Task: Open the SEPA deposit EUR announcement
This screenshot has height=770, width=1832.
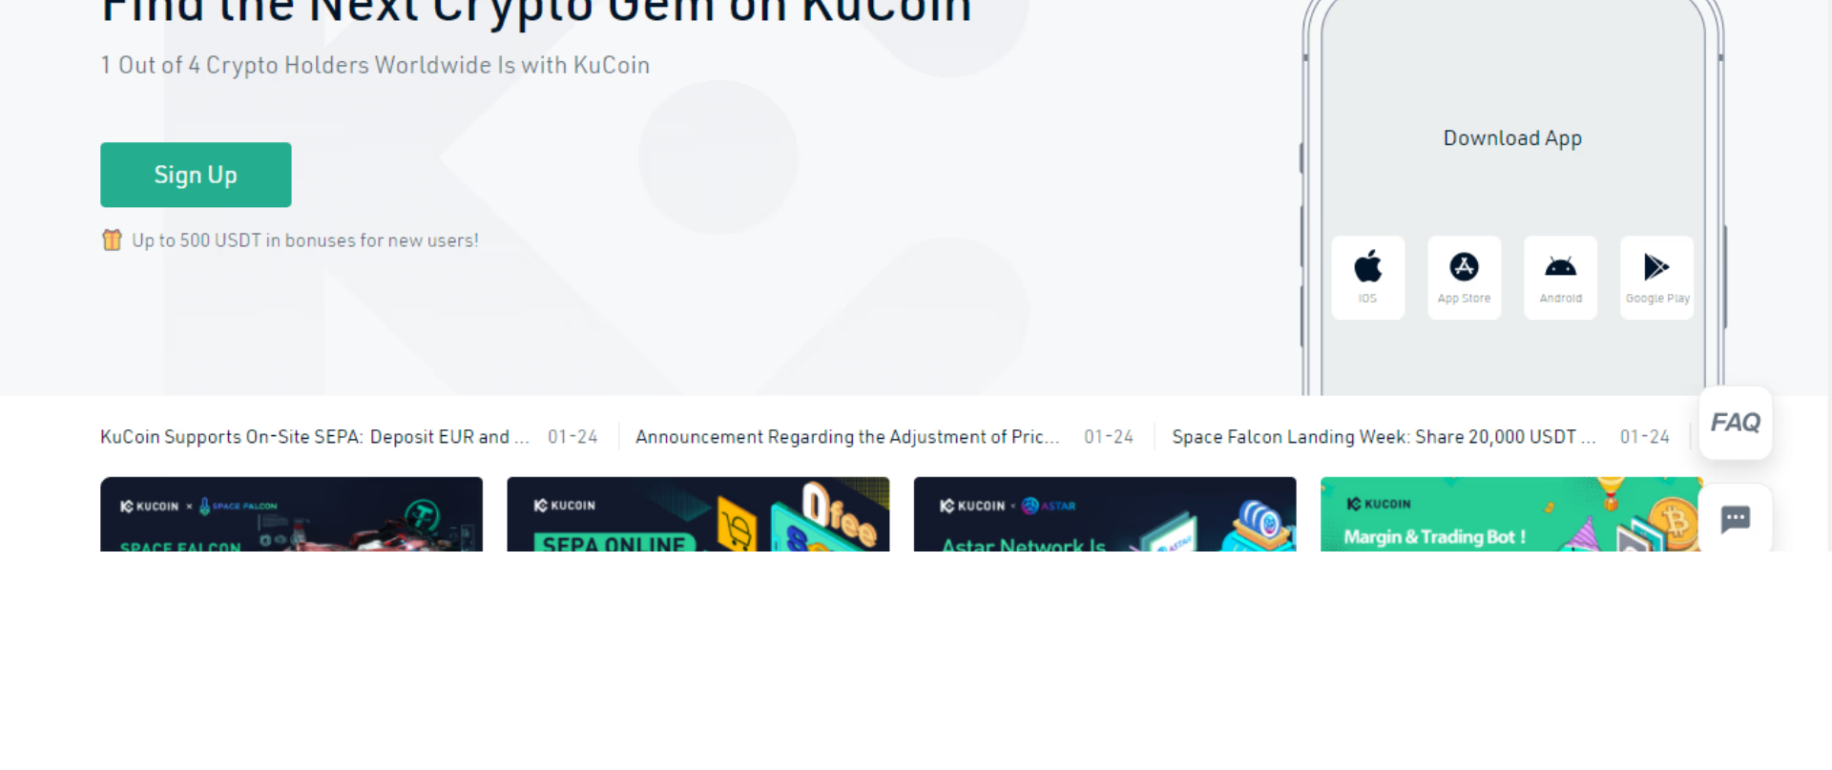Action: (315, 437)
